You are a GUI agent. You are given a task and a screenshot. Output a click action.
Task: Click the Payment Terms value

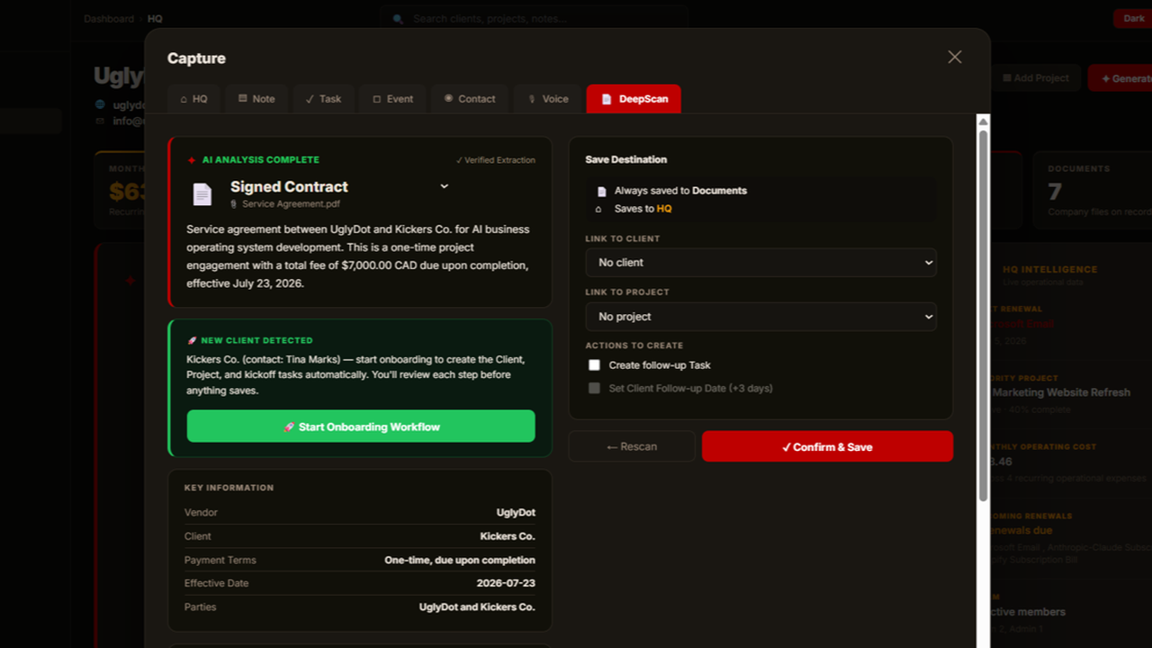click(460, 560)
